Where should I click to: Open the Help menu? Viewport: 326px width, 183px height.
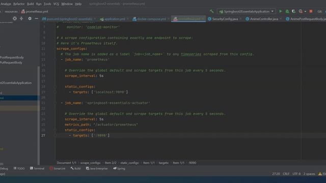pos(78,4)
